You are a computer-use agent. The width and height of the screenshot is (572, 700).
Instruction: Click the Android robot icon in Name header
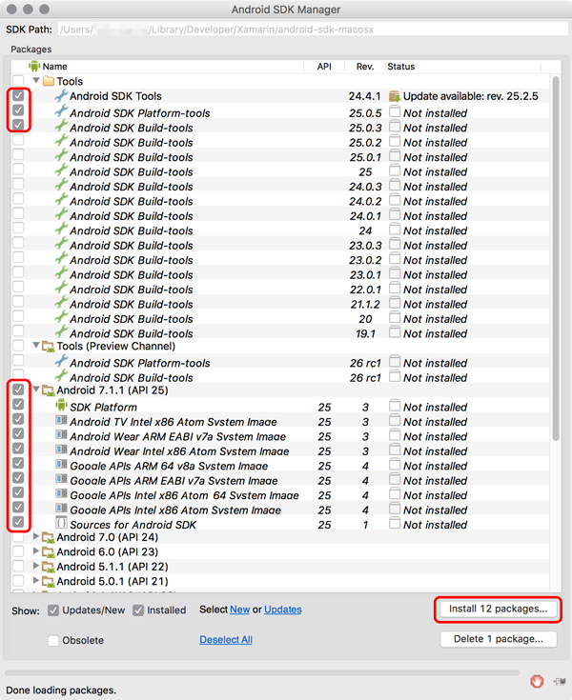[x=34, y=66]
